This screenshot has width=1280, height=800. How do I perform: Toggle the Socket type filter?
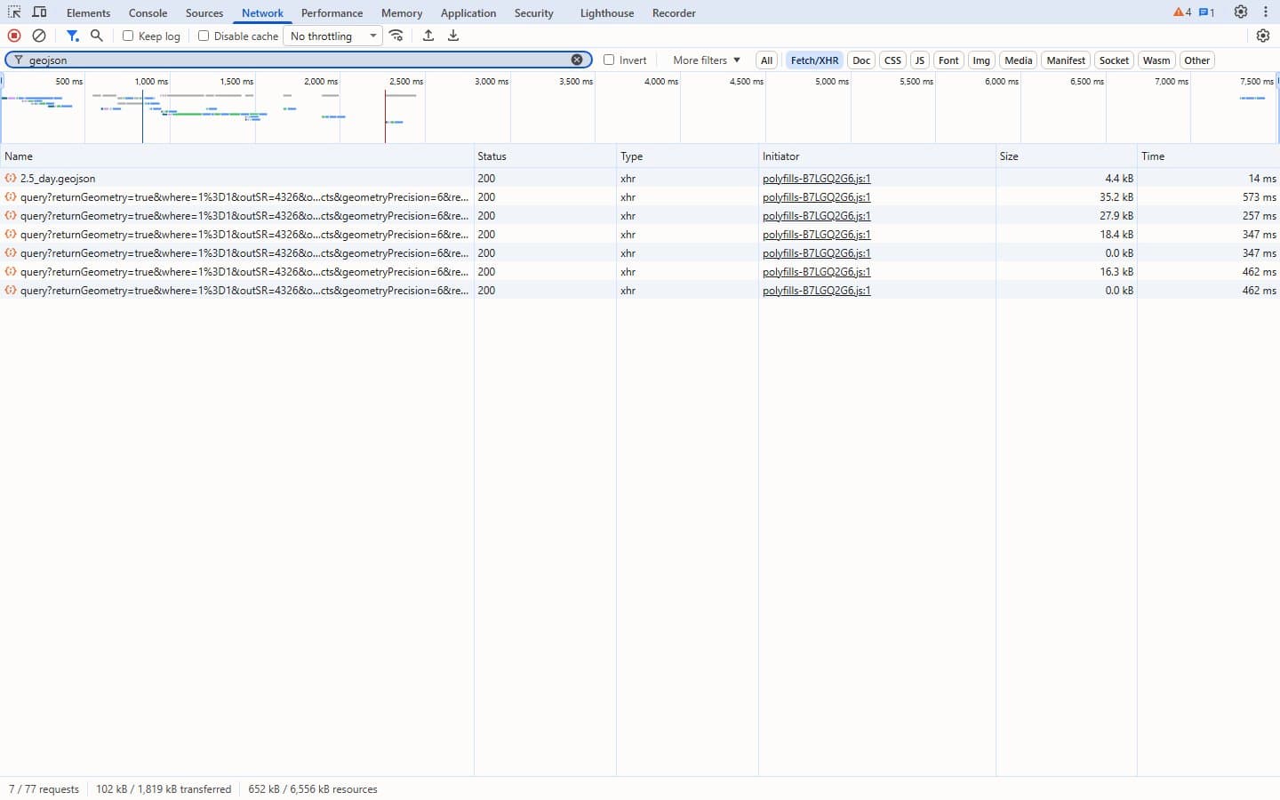pyautogui.click(x=1114, y=60)
